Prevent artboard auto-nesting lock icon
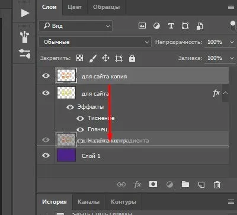237x215 pixels. point(119,58)
